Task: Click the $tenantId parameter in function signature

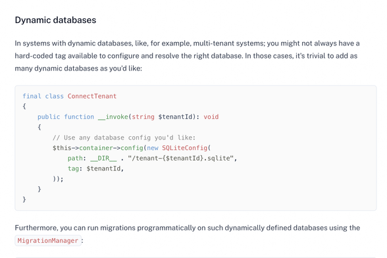Action: [x=175, y=116]
